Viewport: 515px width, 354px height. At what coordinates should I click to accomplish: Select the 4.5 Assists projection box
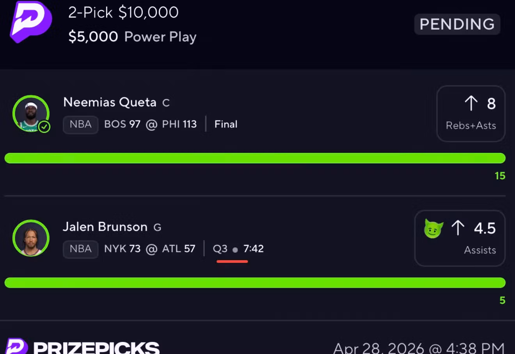pyautogui.click(x=460, y=238)
